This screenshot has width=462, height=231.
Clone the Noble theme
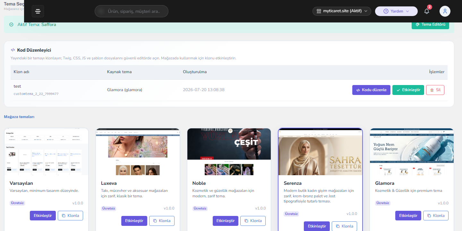click(253, 221)
